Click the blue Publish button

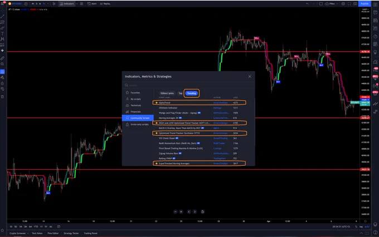(365, 4)
